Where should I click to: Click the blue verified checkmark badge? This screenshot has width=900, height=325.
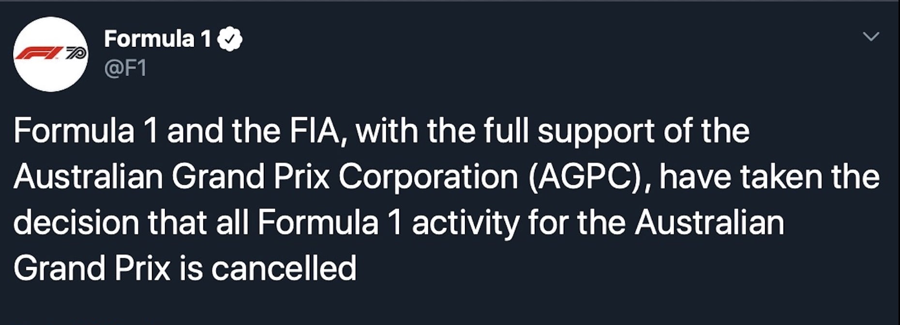point(230,39)
